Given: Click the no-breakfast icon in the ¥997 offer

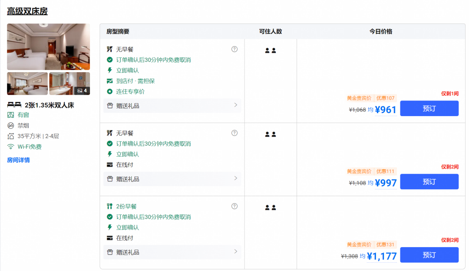Looking at the screenshot, I should click(x=110, y=133).
